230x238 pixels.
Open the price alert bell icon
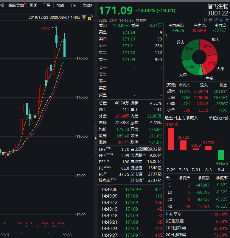[x=221, y=20]
